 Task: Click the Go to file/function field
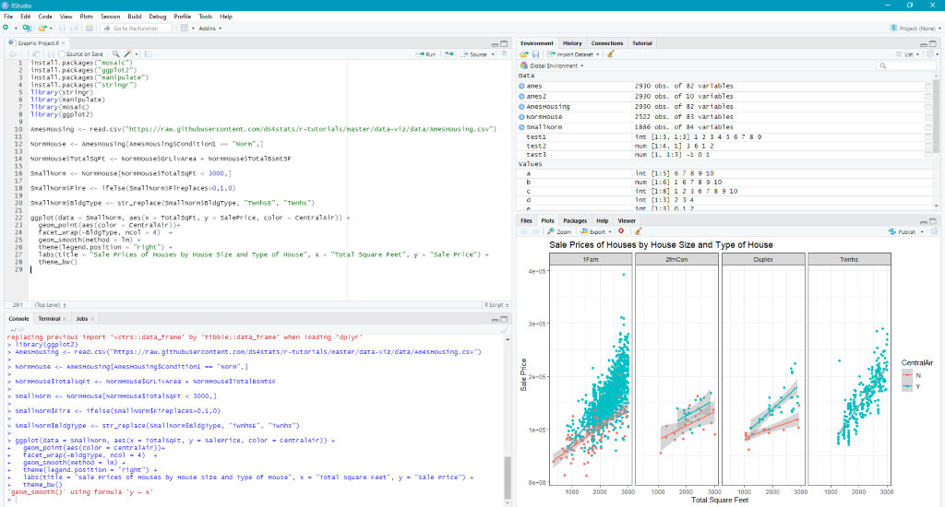pyautogui.click(x=137, y=28)
